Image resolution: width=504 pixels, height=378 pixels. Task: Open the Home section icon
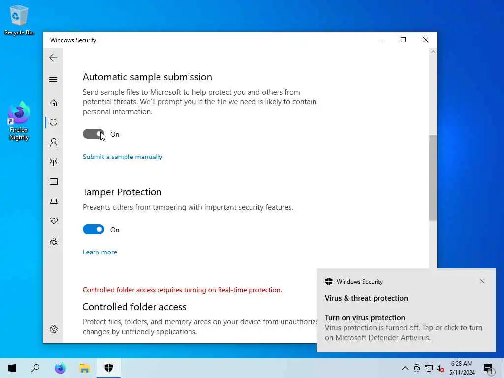(54, 103)
